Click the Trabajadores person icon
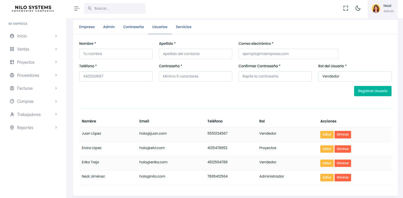Image resolution: width=403 pixels, height=198 pixels. 12,114
